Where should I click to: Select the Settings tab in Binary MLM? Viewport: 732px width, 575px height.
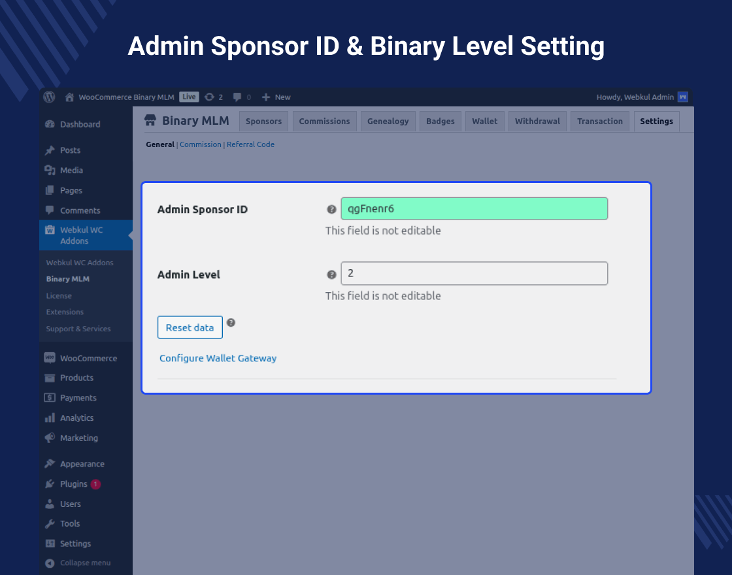pos(656,122)
